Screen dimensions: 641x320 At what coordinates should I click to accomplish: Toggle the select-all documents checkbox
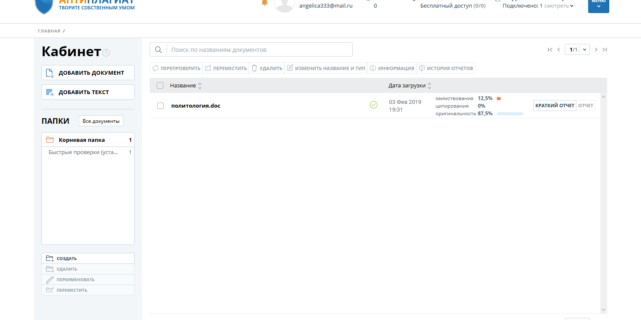click(x=160, y=86)
